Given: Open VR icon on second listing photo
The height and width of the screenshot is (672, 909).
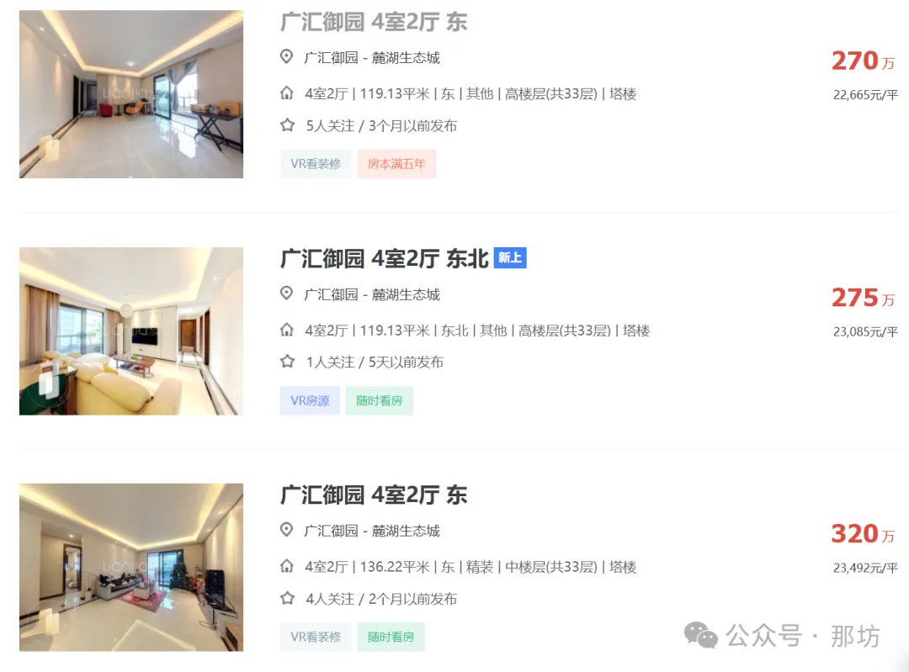Looking at the screenshot, I should pyautogui.click(x=48, y=384).
